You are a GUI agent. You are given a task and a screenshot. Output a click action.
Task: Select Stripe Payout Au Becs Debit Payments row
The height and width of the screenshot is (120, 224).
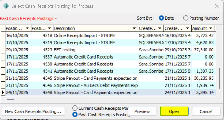click(x=96, y=85)
